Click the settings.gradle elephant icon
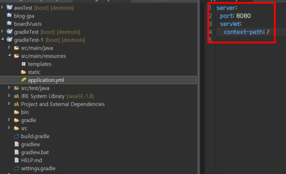This screenshot has width=286, height=174. coord(17,168)
